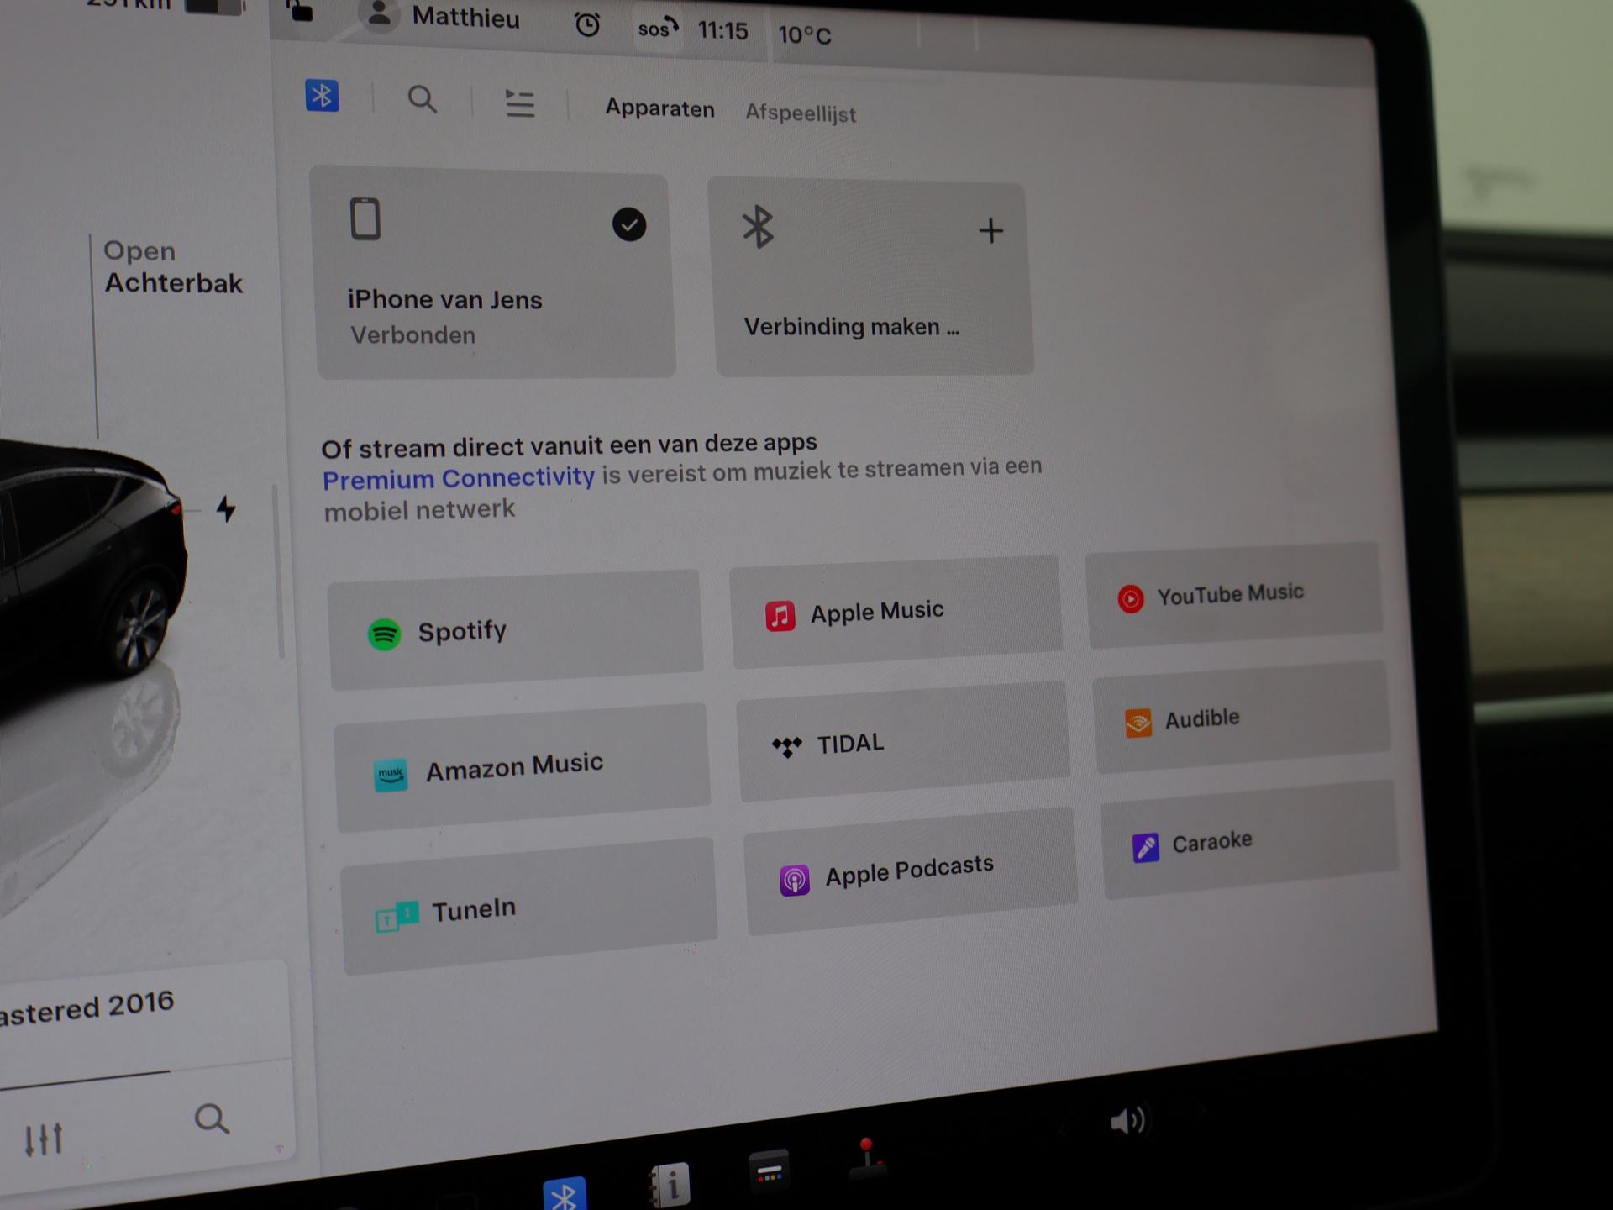The width and height of the screenshot is (1613, 1210).
Task: Switch to the Afspeellijst tab
Action: pos(800,113)
